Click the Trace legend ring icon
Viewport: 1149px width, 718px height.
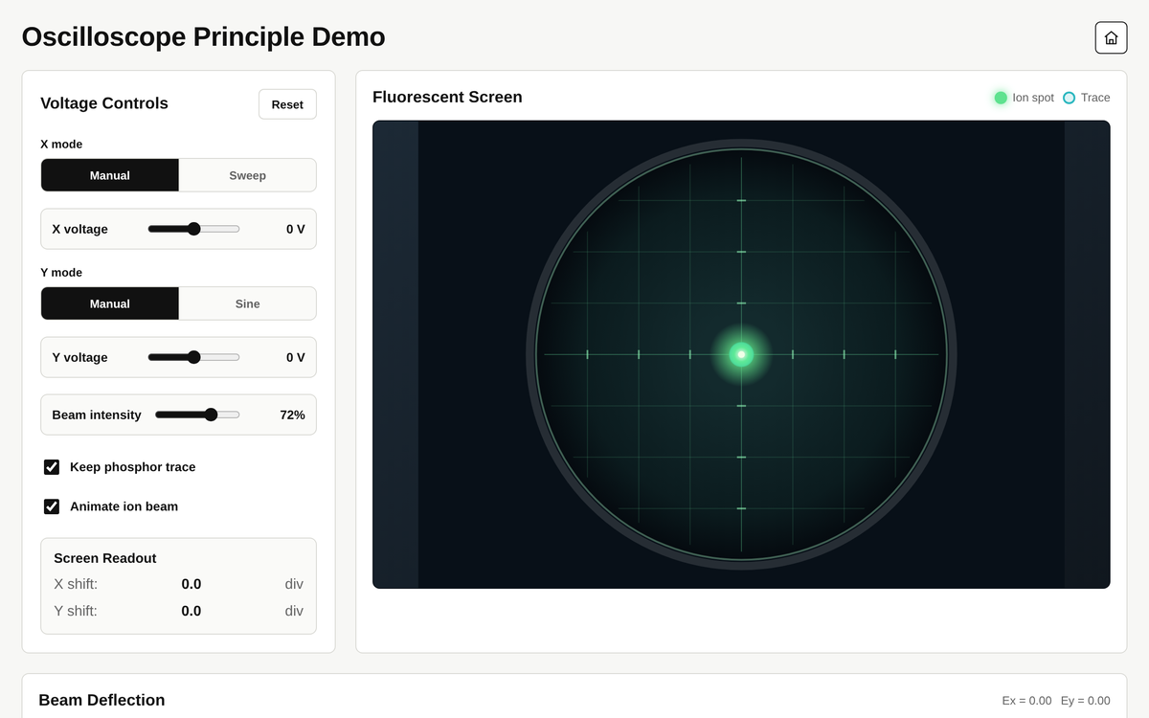point(1070,98)
